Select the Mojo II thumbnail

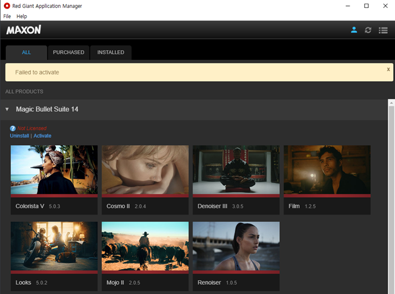coord(145,246)
